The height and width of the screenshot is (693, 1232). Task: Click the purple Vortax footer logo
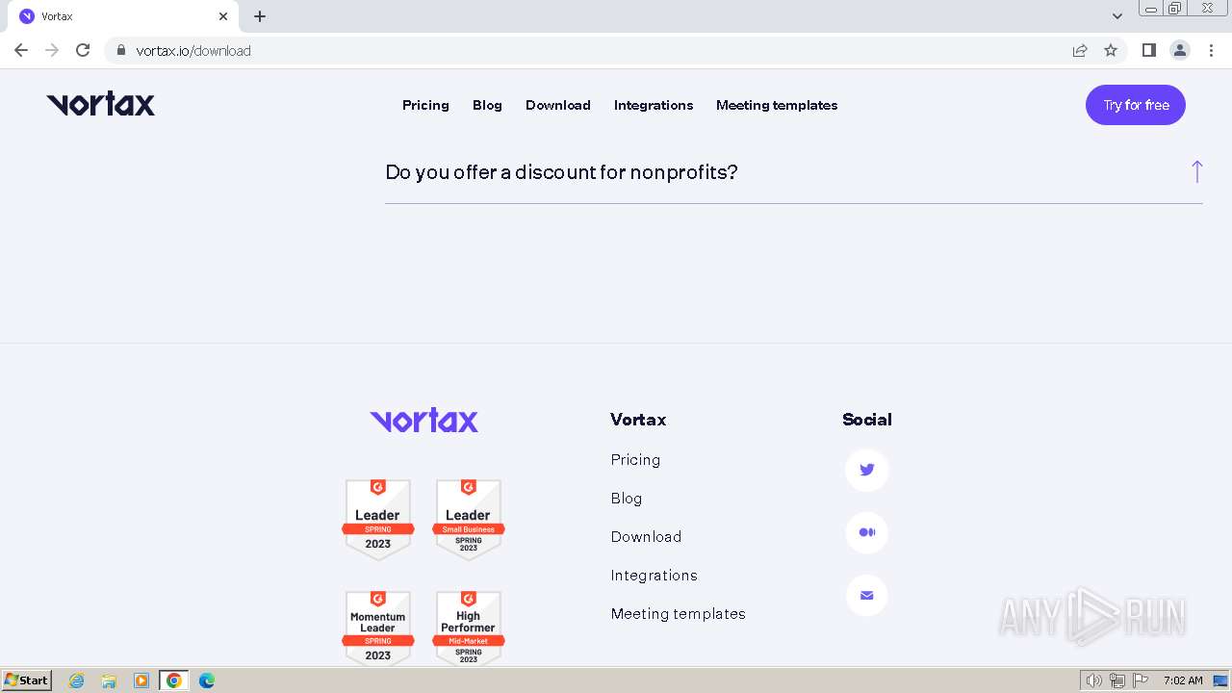click(x=424, y=420)
